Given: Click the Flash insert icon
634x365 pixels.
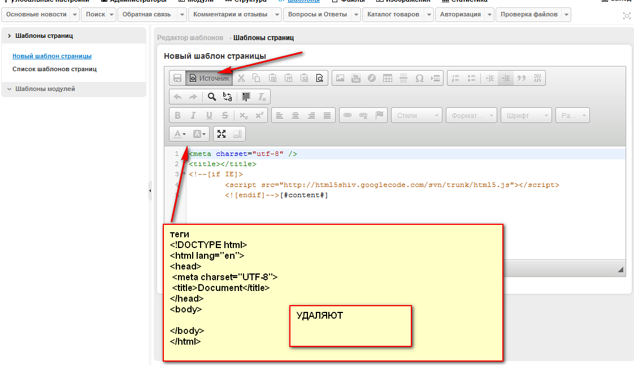Looking at the screenshot, I should point(372,78).
